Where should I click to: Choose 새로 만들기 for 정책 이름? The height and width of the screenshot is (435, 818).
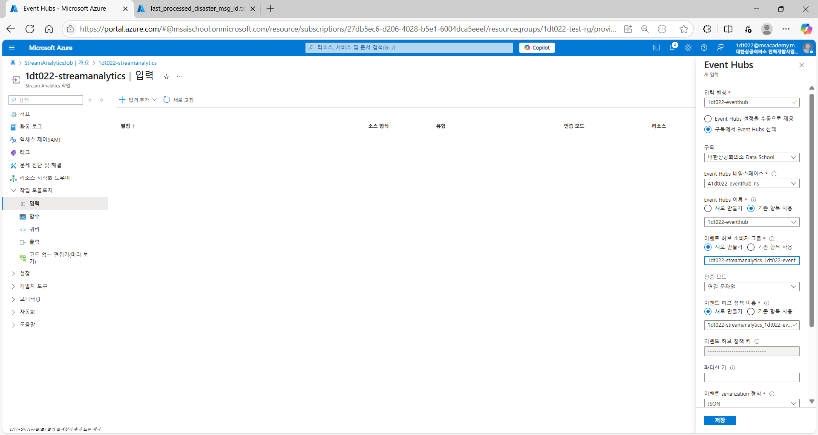pyautogui.click(x=708, y=312)
